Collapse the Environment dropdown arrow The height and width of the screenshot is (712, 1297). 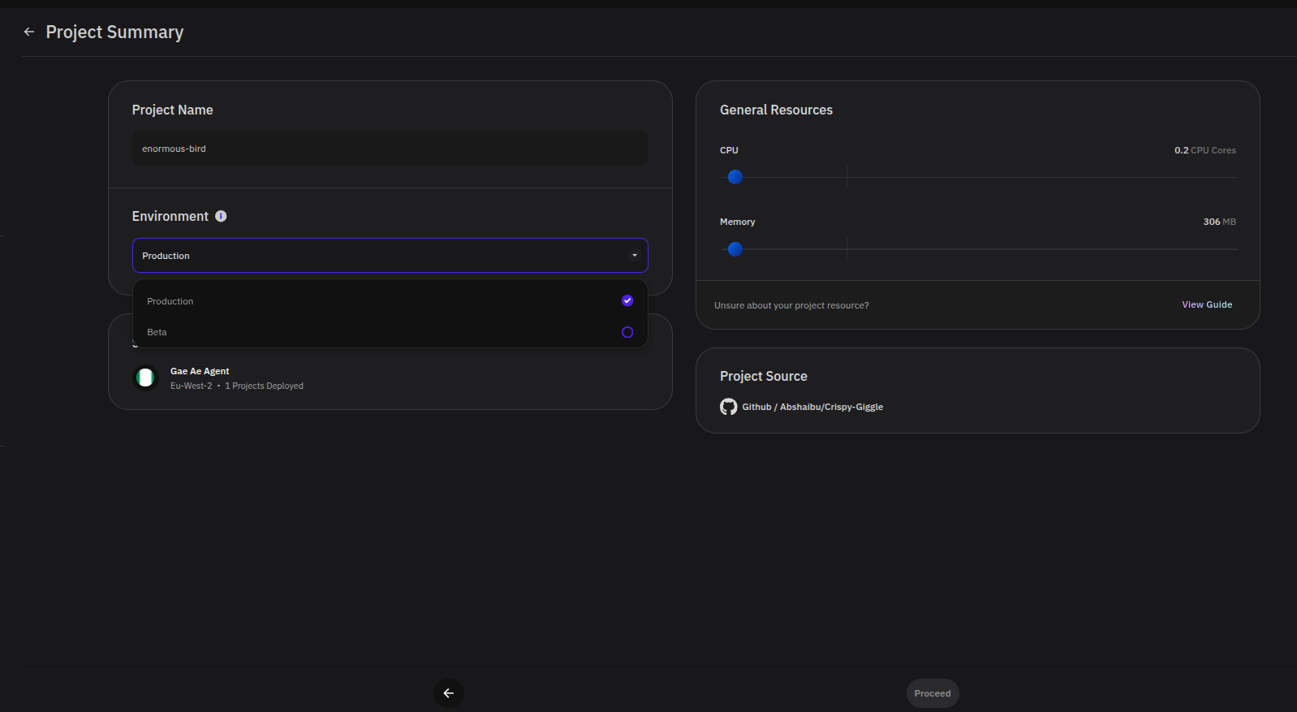(635, 255)
